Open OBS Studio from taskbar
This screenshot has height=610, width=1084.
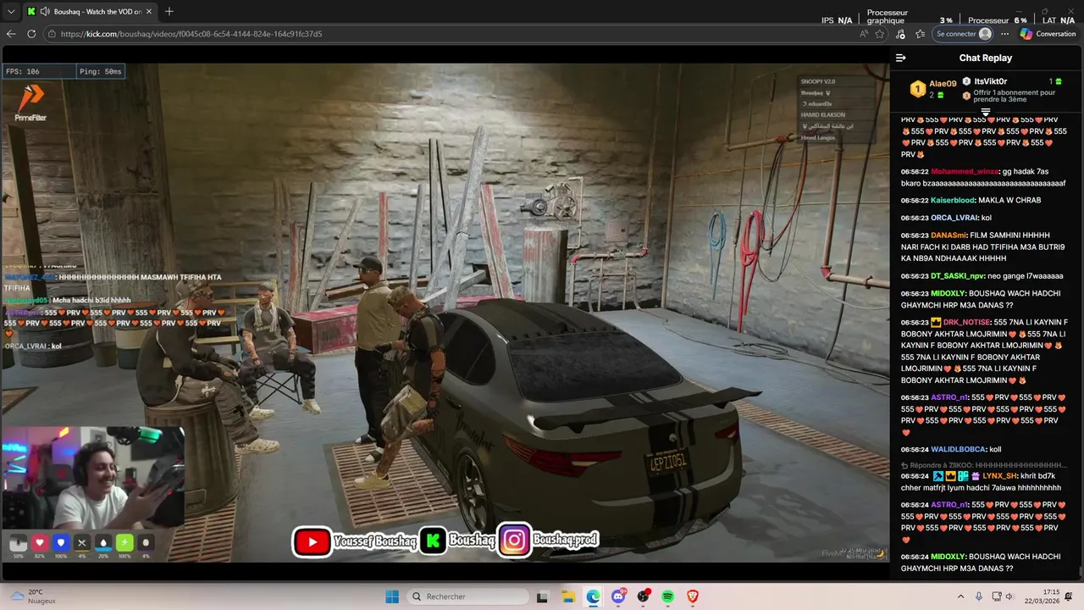pyautogui.click(x=644, y=596)
